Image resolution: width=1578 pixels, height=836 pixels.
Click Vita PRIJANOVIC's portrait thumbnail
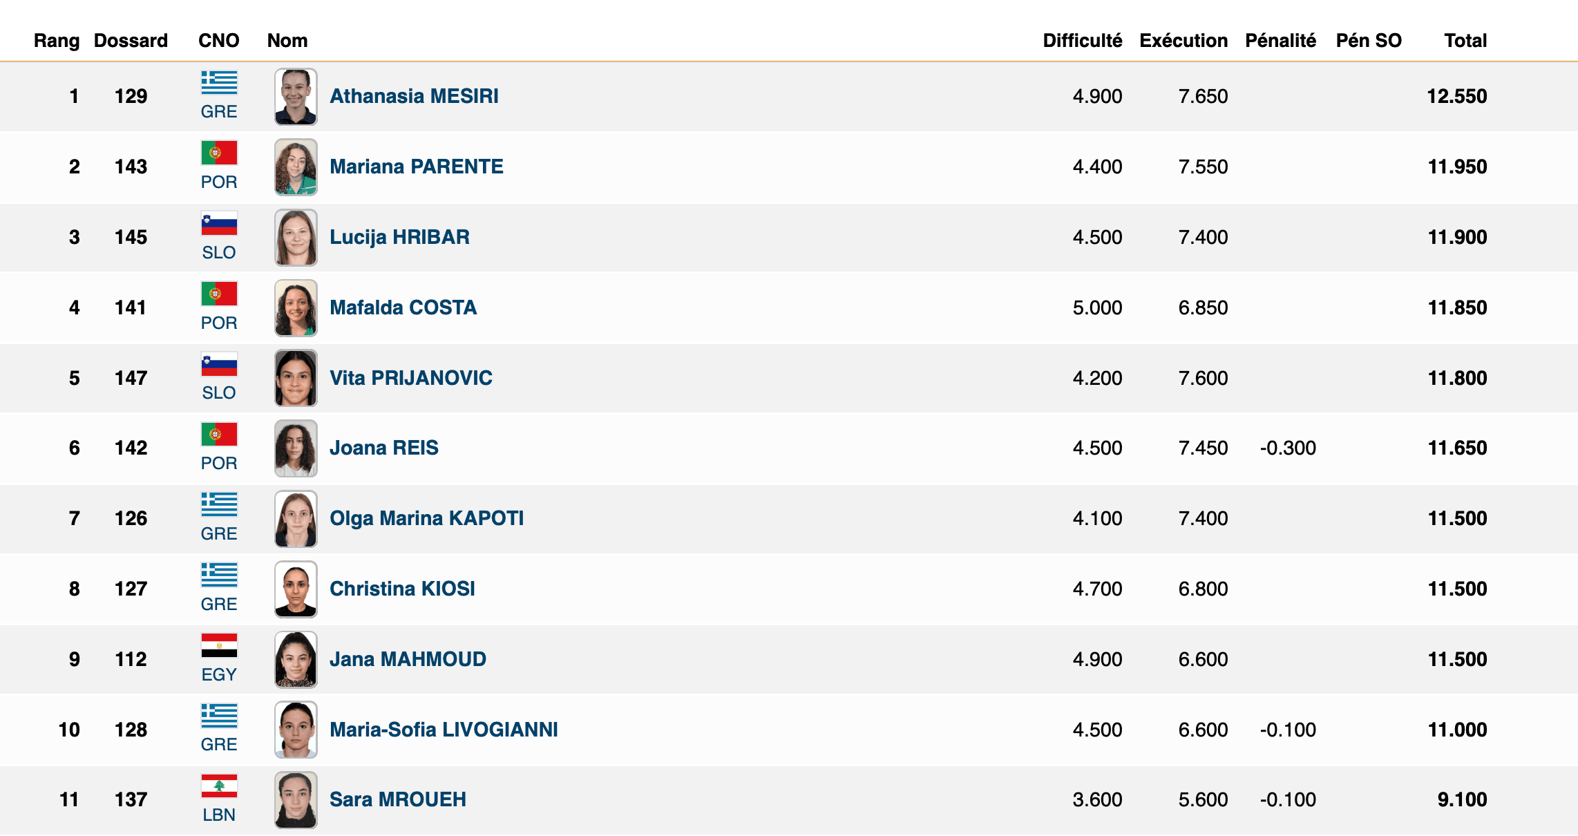[x=296, y=378]
